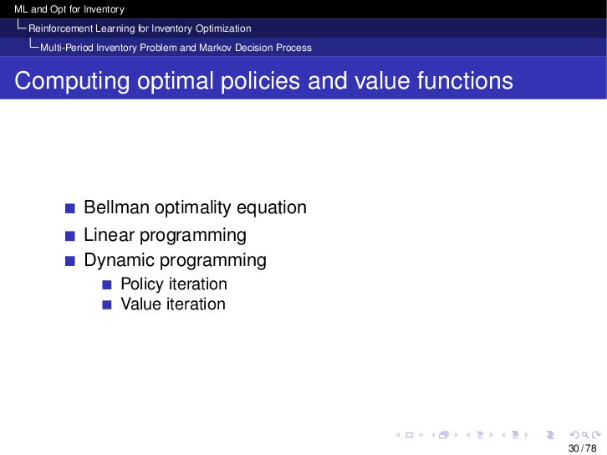This screenshot has height=455, width=607.
Task: Click the 'Policy iteration' sub-bullet
Action: [173, 284]
